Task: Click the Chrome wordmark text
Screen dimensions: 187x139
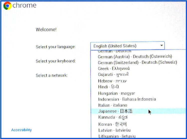Action: pos(24,5)
